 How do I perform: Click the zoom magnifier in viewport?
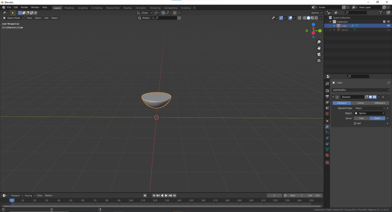(x=319, y=42)
